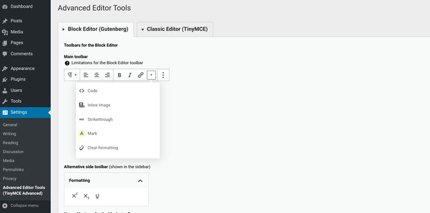The width and height of the screenshot is (430, 213).
Task: Select the align right icon
Action: click(x=107, y=75)
